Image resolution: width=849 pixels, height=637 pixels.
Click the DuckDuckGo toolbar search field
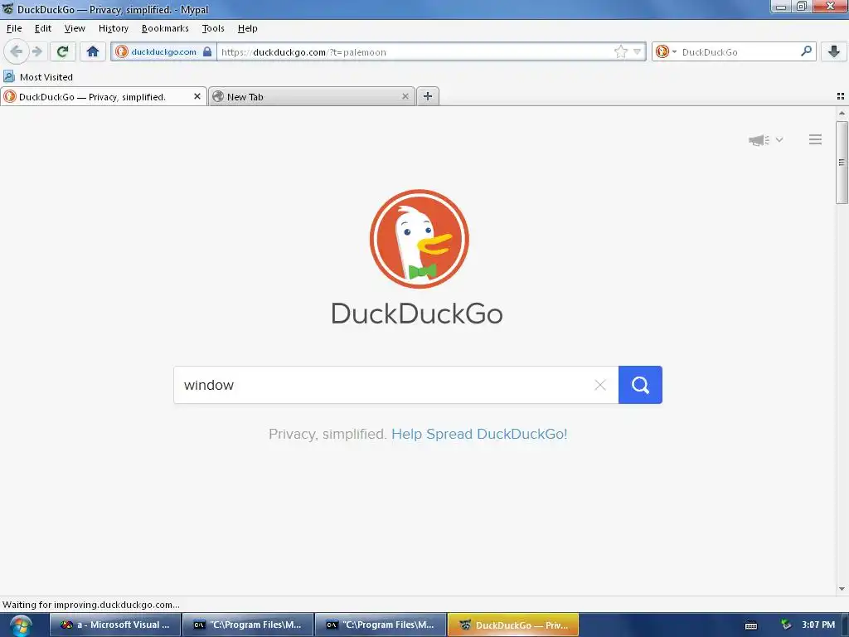tap(739, 52)
